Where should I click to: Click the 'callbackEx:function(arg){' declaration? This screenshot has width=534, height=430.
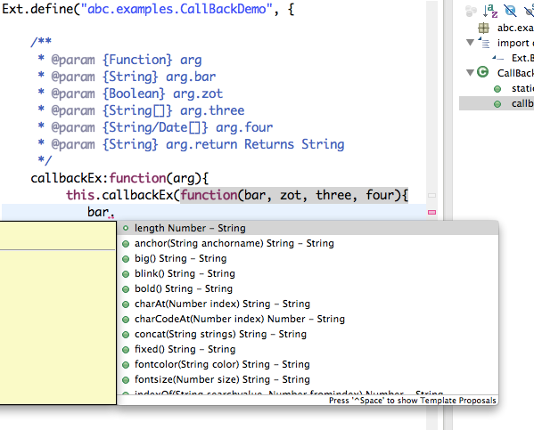point(119,178)
